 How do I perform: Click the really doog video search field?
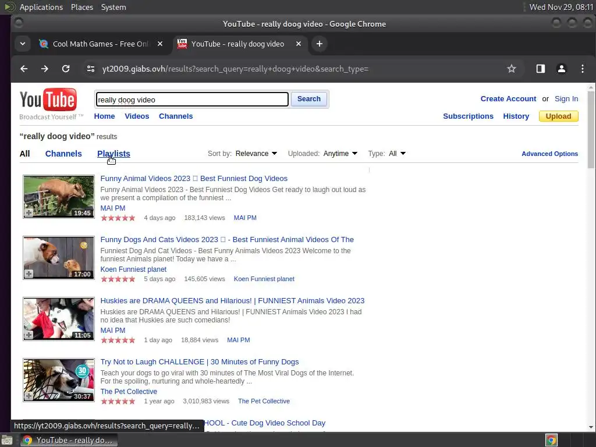[x=192, y=100]
